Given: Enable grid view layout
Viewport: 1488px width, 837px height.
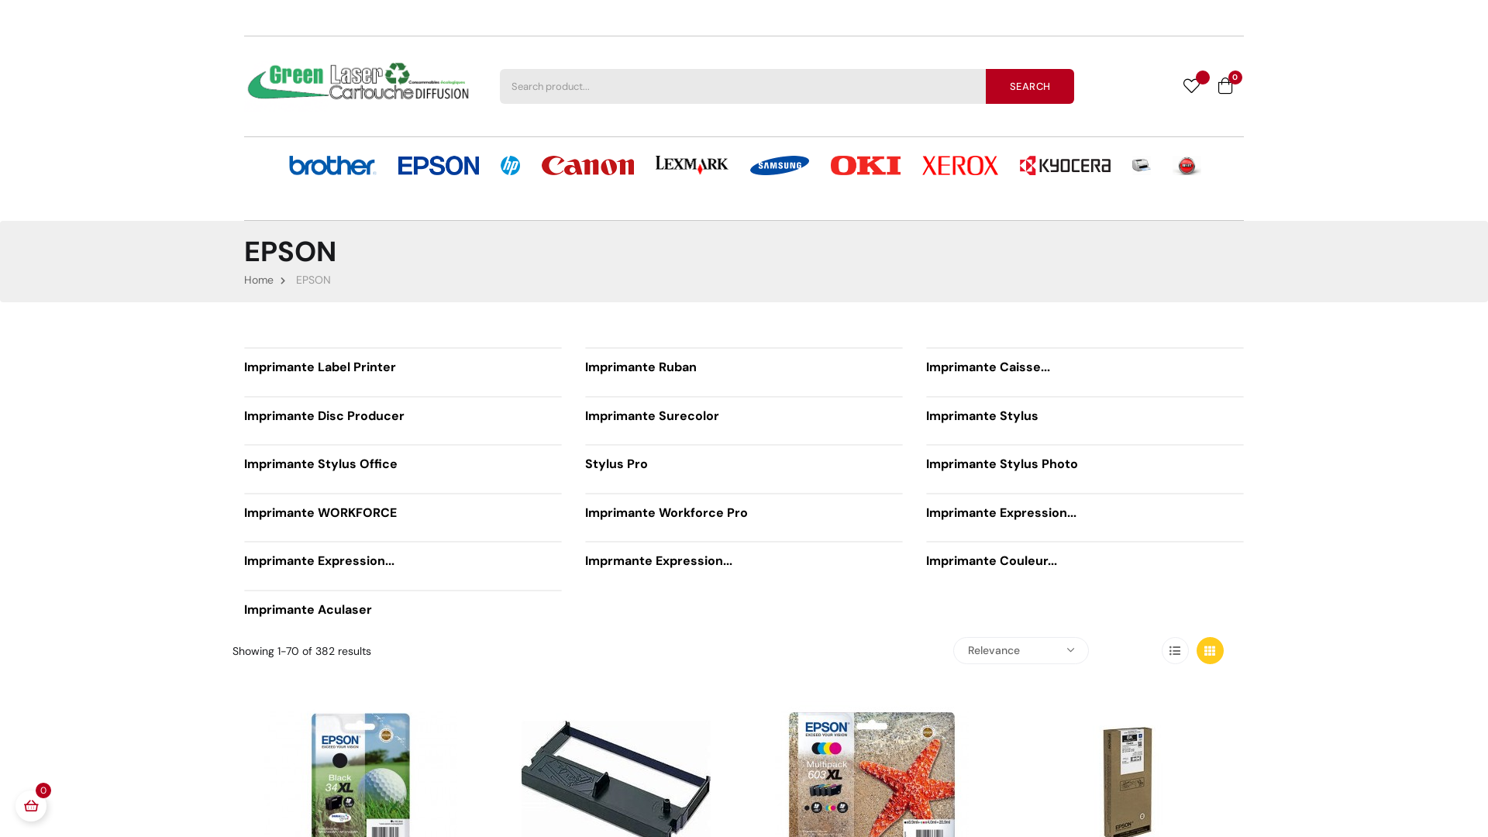Looking at the screenshot, I should [x=1210, y=650].
